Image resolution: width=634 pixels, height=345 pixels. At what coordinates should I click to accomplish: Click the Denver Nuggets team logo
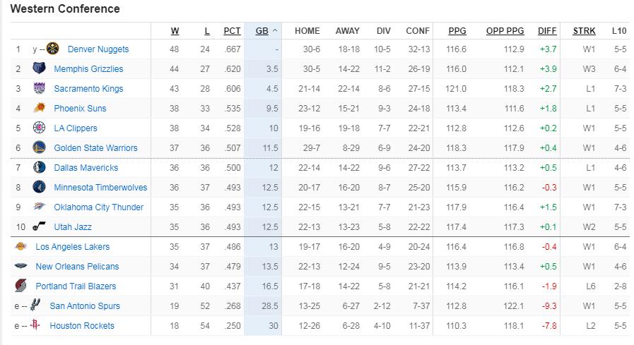tap(52, 49)
